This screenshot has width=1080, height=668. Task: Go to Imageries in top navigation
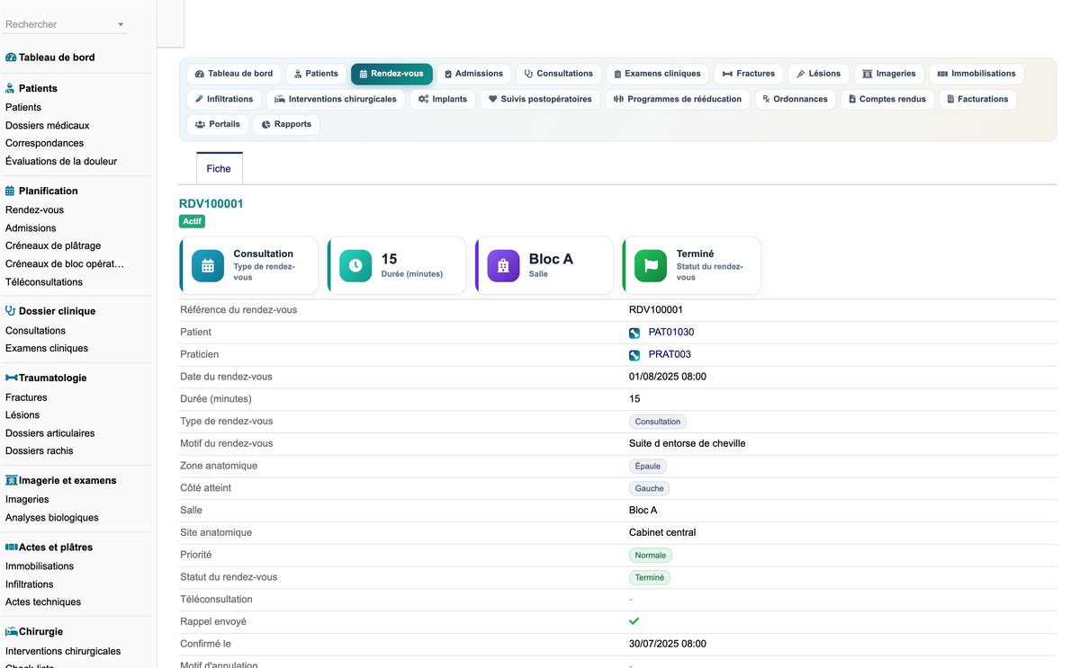889,74
